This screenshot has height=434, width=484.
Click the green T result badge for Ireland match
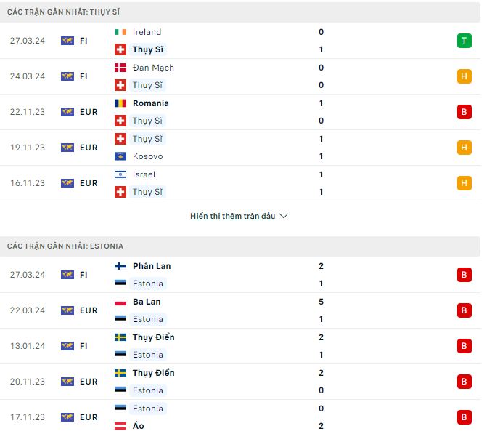click(464, 41)
